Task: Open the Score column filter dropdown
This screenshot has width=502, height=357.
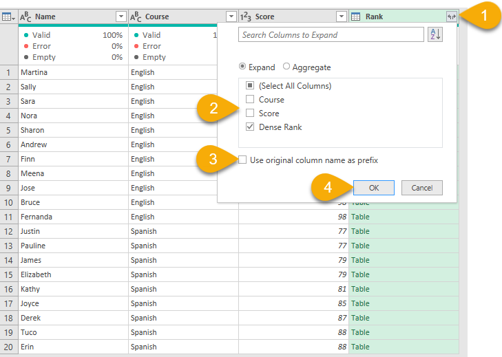Action: click(x=341, y=17)
